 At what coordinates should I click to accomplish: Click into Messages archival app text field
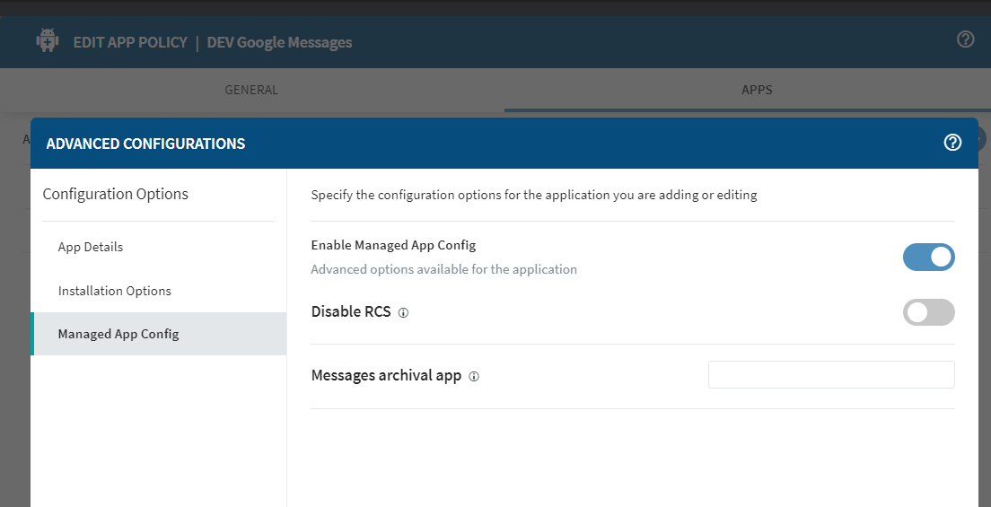(830, 375)
